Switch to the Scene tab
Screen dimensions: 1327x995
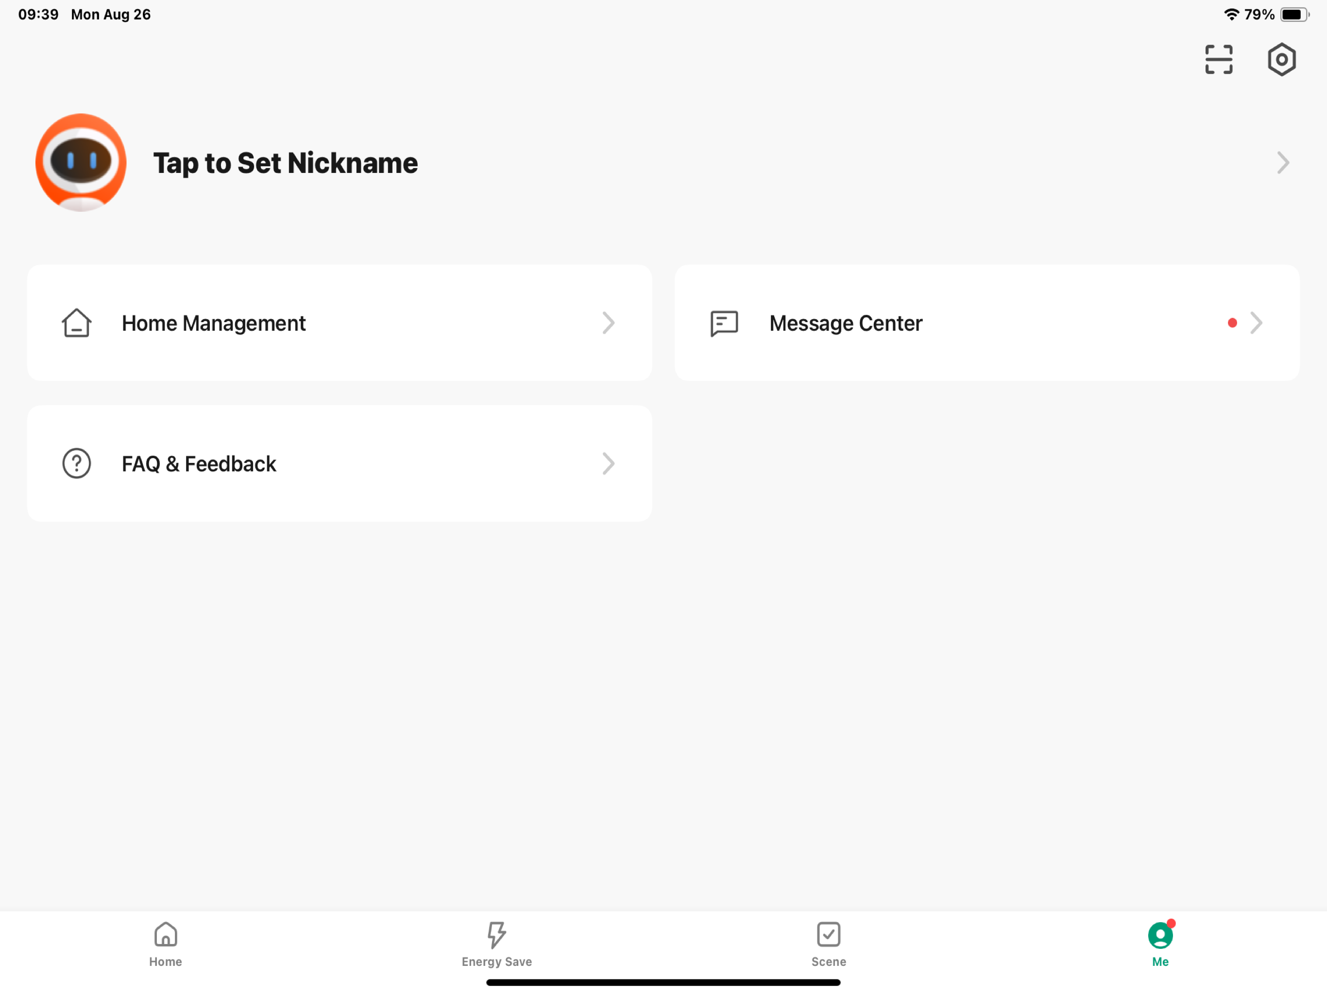829,944
